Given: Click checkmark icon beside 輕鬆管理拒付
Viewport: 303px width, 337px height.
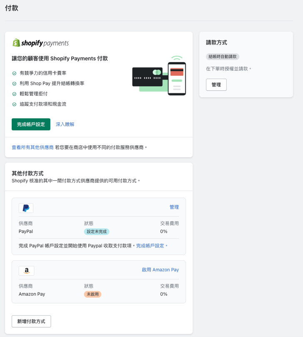Looking at the screenshot, I should click(14, 94).
